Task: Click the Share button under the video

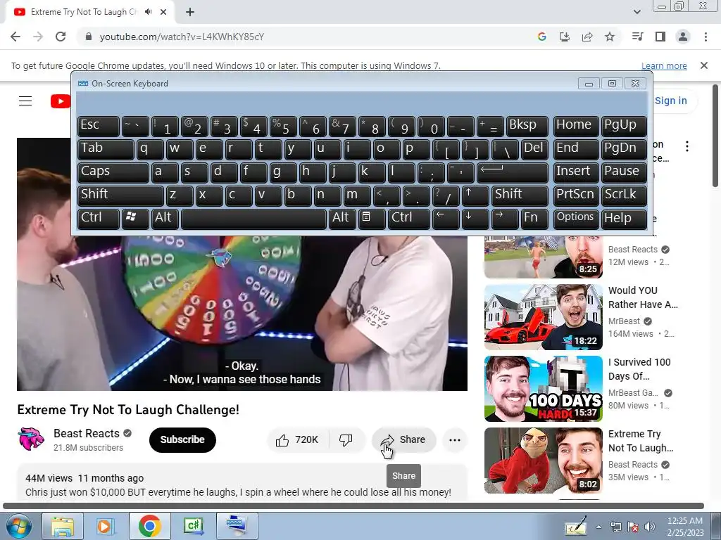Action: click(x=403, y=440)
